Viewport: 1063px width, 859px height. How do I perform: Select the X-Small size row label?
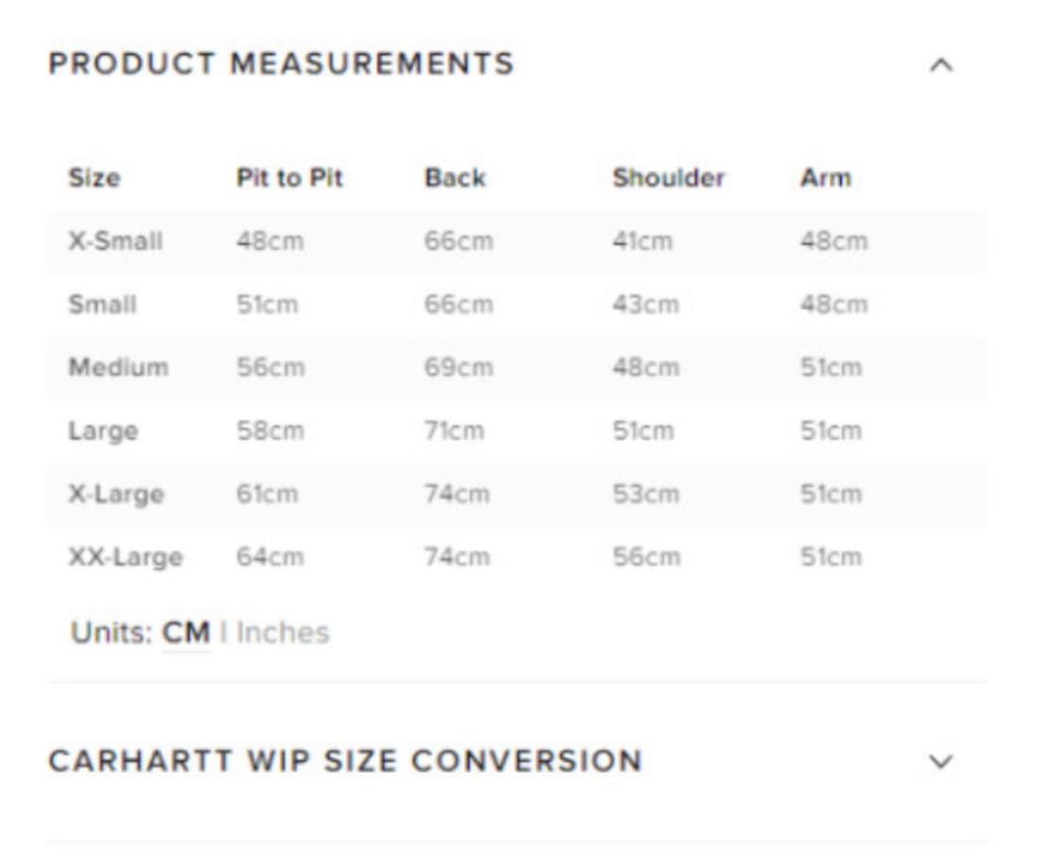[115, 241]
